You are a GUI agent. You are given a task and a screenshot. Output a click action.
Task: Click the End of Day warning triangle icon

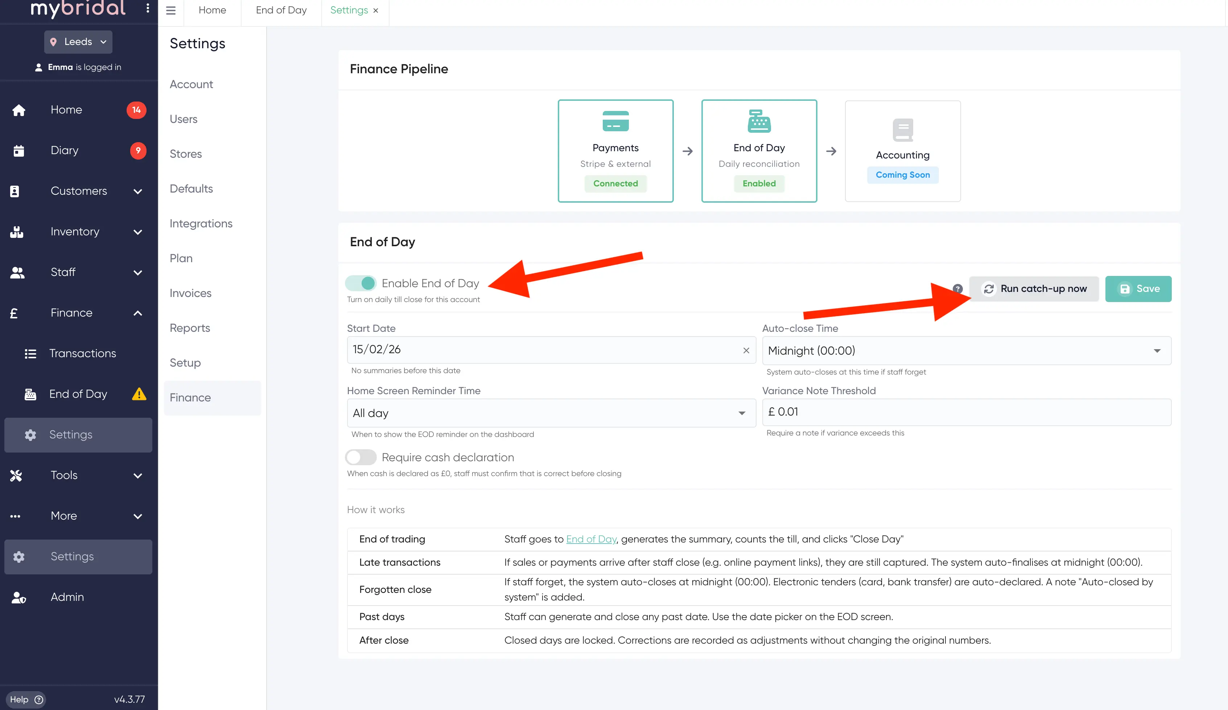tap(139, 394)
